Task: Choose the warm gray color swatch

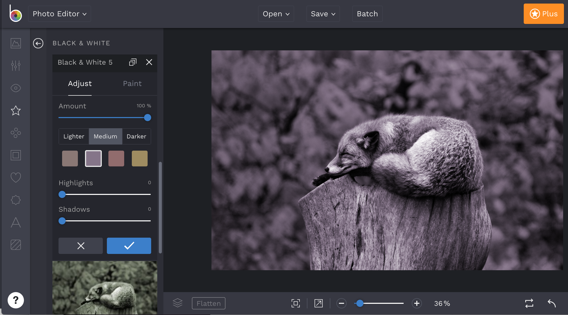Action: point(70,159)
